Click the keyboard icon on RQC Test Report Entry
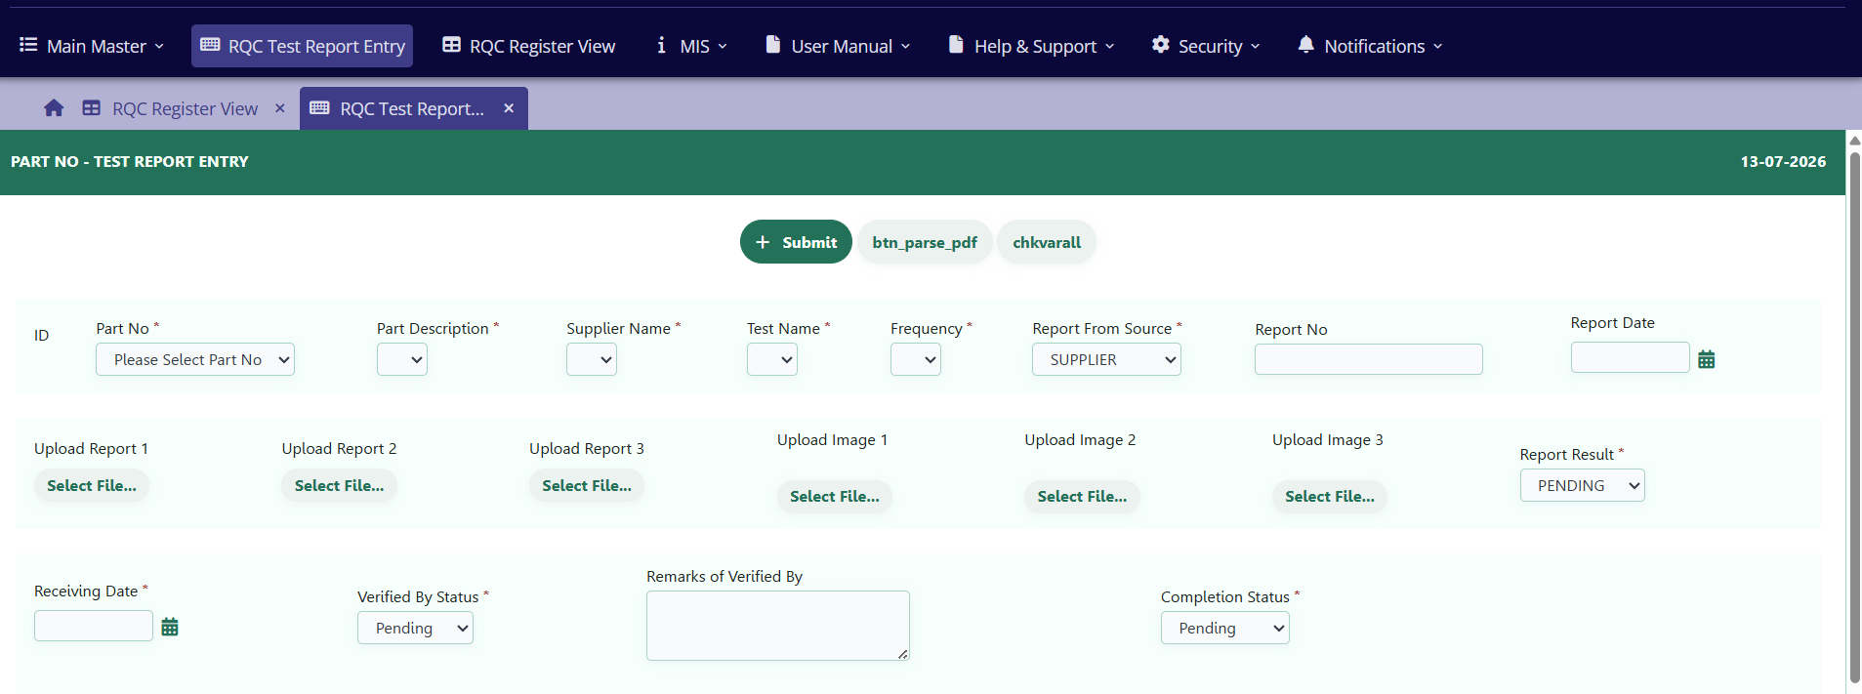The height and width of the screenshot is (694, 1862). pyautogui.click(x=210, y=45)
